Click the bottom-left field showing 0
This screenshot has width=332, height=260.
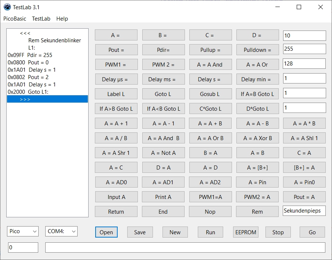click(x=23, y=247)
